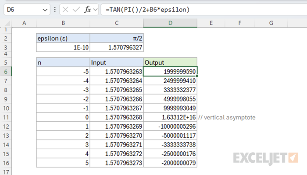Select column D header

pos(170,23)
